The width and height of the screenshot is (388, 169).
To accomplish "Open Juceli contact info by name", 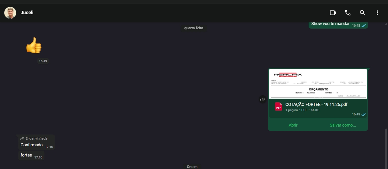I will 27,12.
